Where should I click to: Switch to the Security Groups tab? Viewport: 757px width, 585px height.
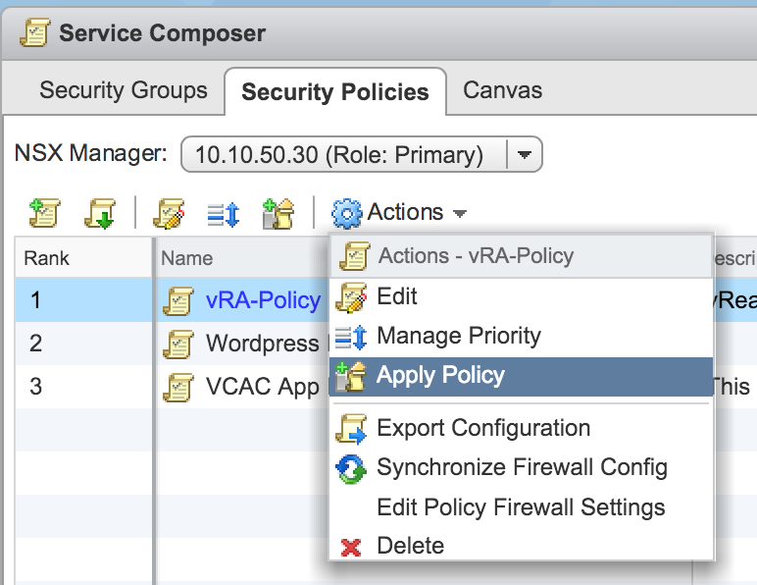(x=123, y=91)
